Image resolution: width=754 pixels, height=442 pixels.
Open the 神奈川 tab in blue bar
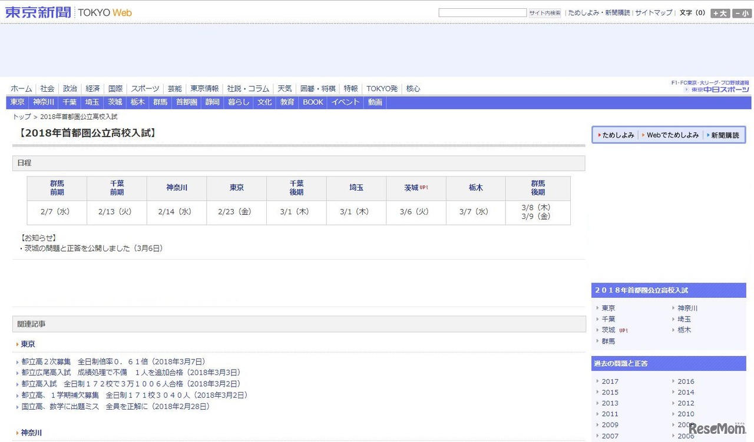tap(44, 102)
